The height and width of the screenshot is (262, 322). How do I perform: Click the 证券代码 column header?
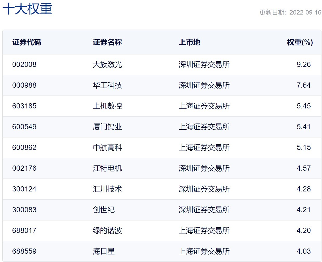(x=26, y=42)
